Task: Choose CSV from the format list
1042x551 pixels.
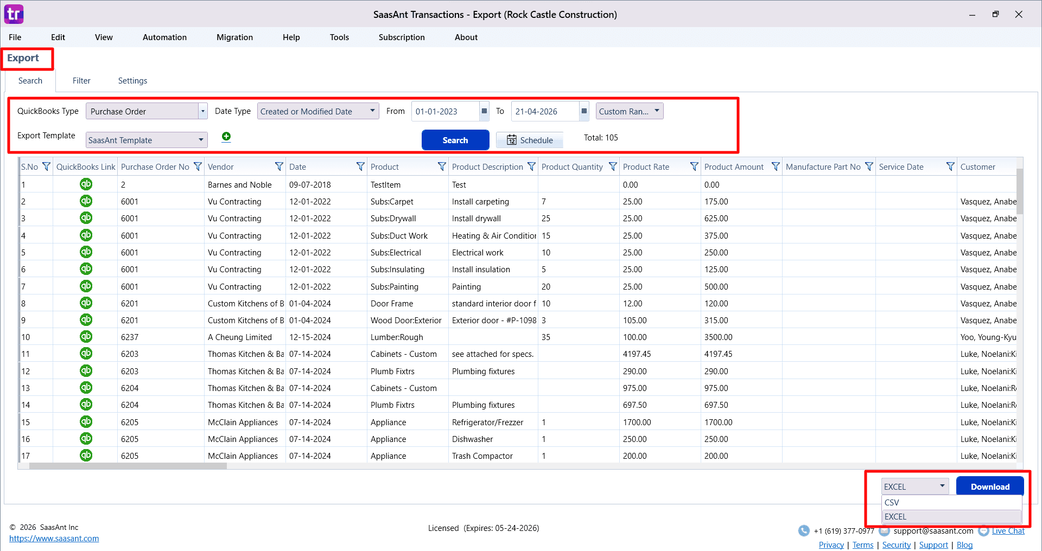Action: pyautogui.click(x=951, y=502)
